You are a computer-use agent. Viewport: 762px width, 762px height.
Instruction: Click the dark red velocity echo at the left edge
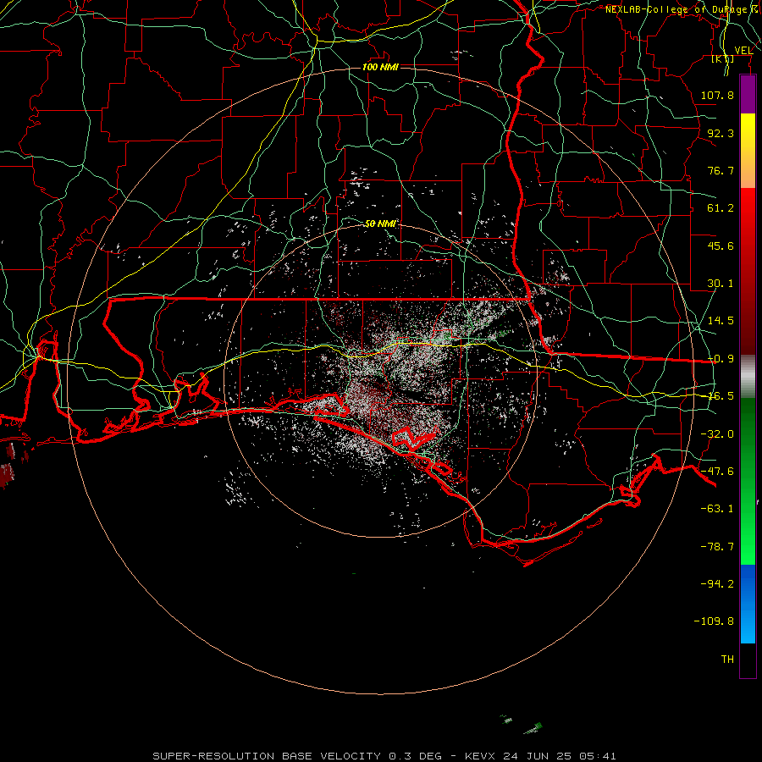coord(7,475)
